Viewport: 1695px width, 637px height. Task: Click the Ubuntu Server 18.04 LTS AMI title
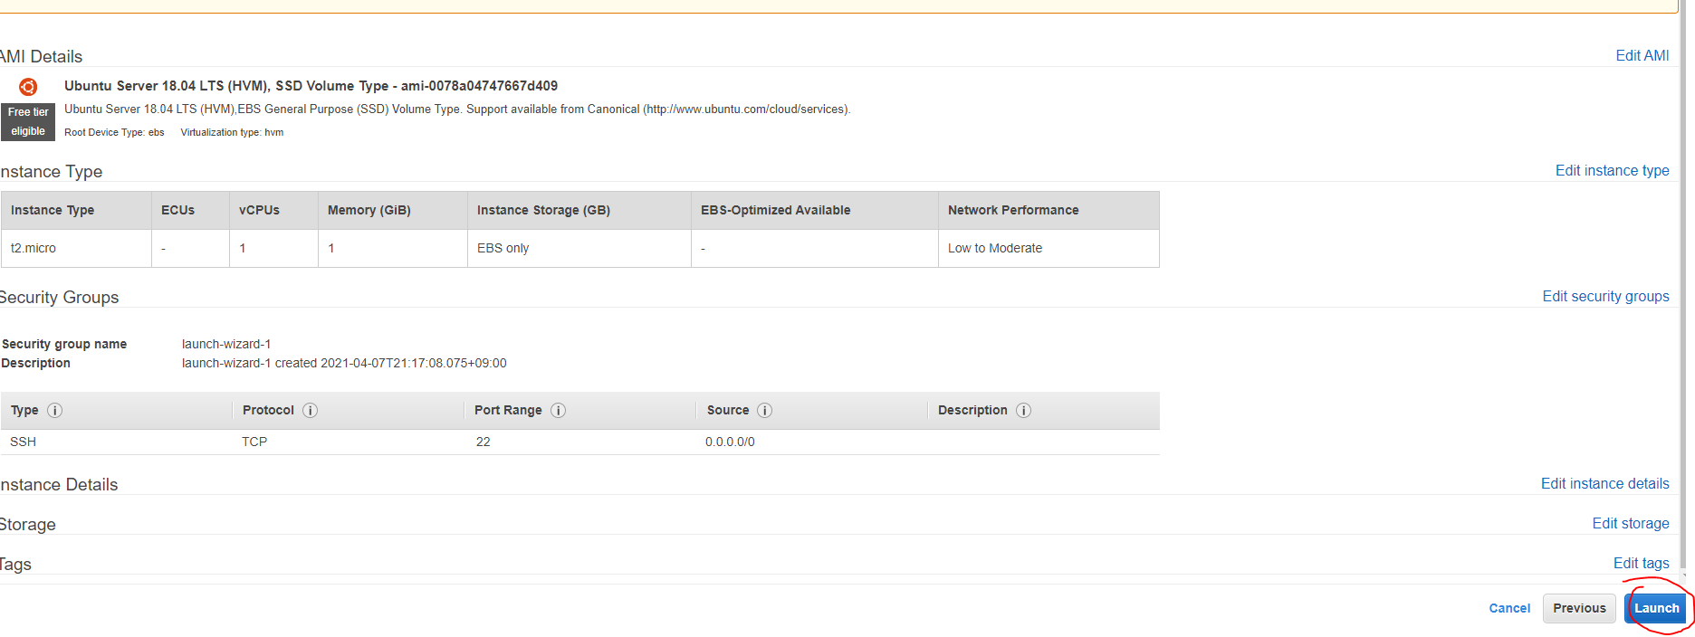311,85
